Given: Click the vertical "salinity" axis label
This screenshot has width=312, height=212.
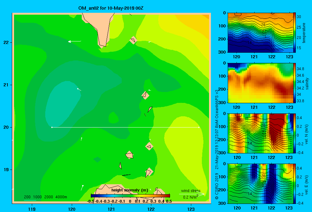Looking at the screenshot, I should click(307, 84).
